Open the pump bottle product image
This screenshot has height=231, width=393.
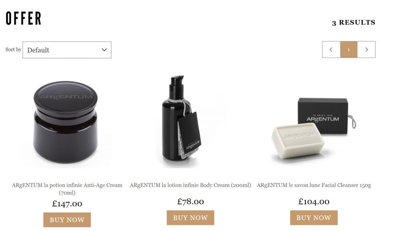click(x=181, y=118)
